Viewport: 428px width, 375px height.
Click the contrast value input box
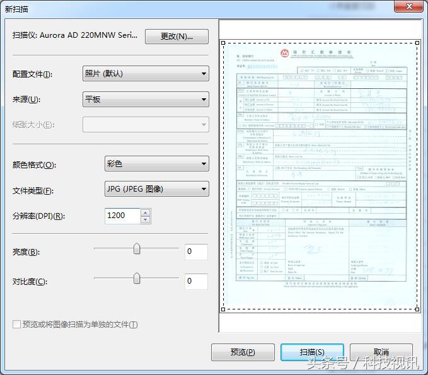[196, 281]
